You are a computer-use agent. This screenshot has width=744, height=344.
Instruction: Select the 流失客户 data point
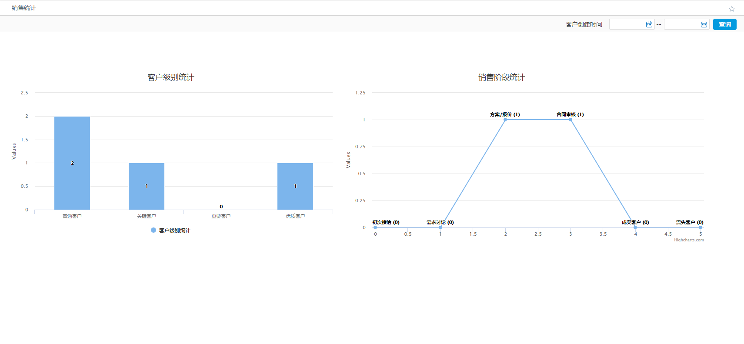click(x=700, y=227)
